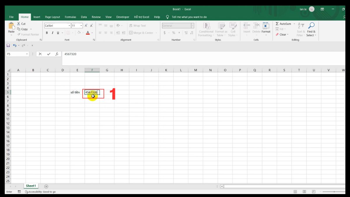The width and height of the screenshot is (350, 197).
Task: Open the Format Painter tool
Action: [x=28, y=34]
